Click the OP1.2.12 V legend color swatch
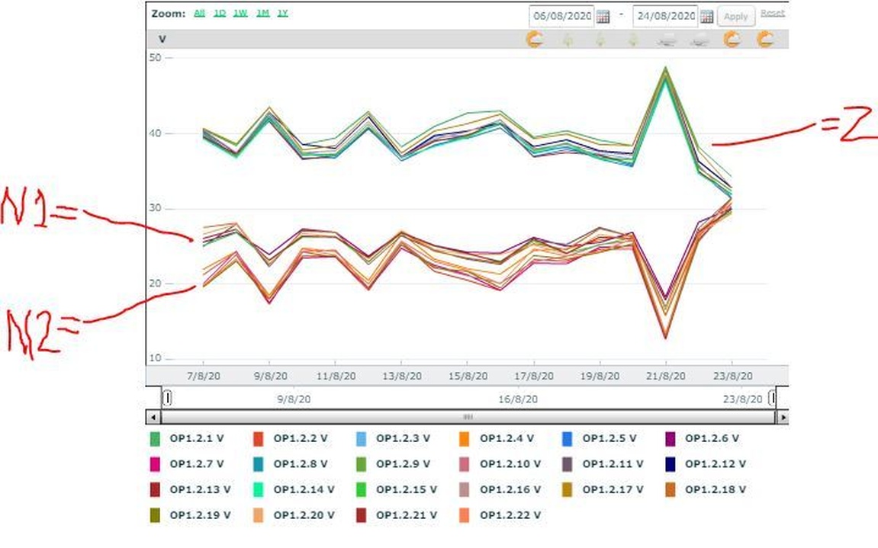 671,464
